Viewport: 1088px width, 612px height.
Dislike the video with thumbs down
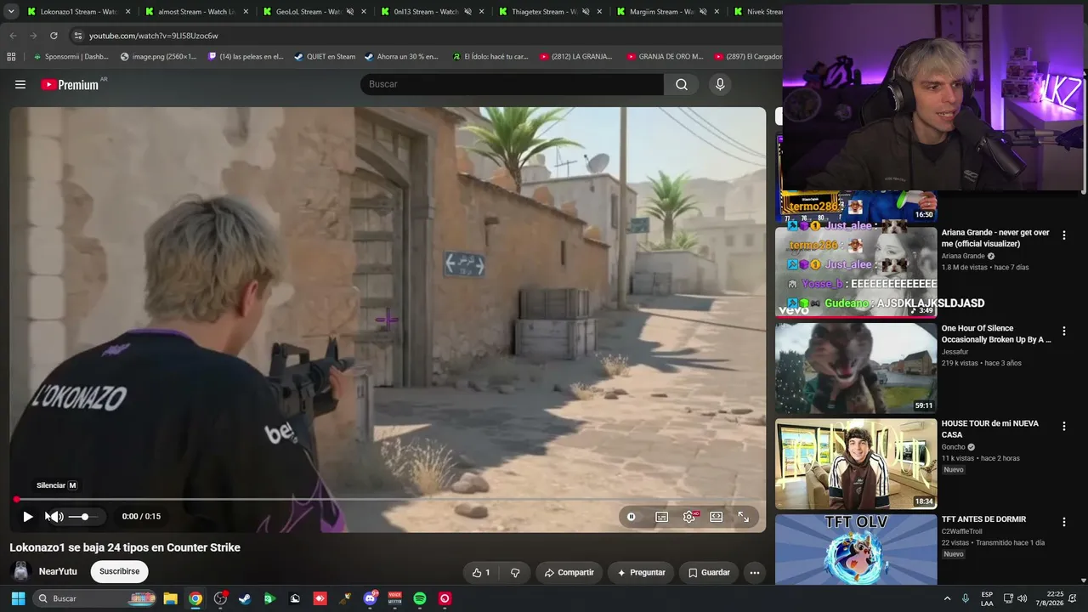click(515, 573)
